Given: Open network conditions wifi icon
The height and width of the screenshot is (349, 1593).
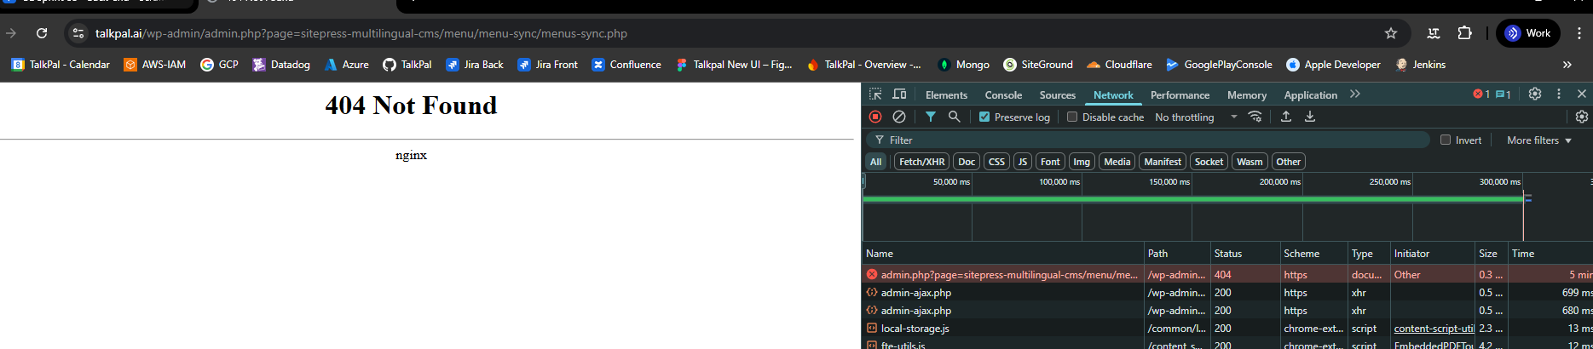Looking at the screenshot, I should point(1255,117).
